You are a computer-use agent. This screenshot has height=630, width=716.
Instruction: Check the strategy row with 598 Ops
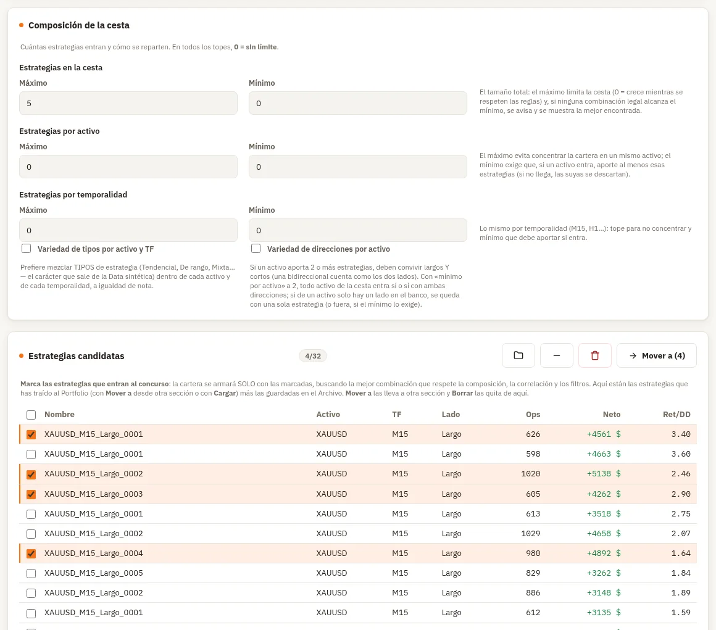(x=31, y=454)
